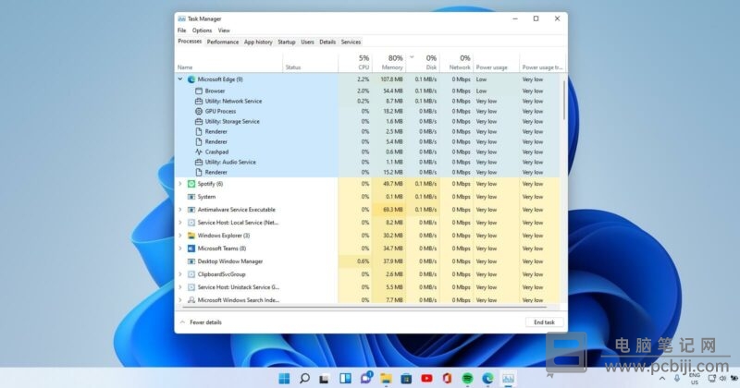Viewport: 740px width, 388px height.
Task: Open File Explorer from the taskbar
Action: (386, 378)
